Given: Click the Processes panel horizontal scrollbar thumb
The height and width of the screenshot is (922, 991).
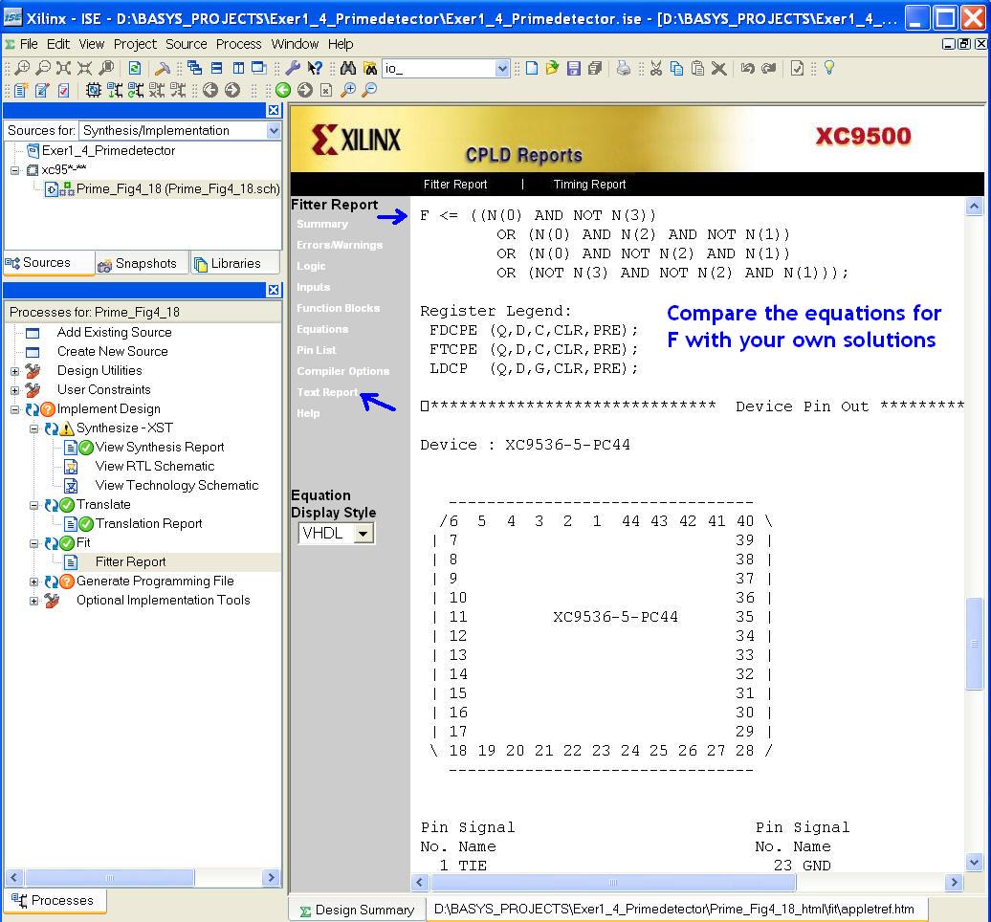Looking at the screenshot, I should coord(110,878).
